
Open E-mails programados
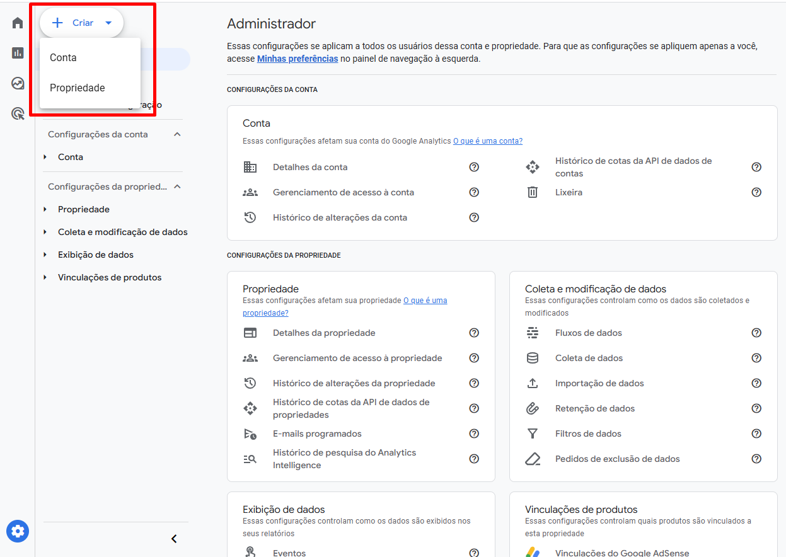[317, 434]
